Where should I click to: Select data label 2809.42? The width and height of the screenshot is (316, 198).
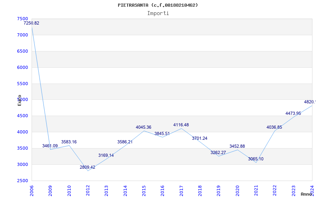[87, 167]
